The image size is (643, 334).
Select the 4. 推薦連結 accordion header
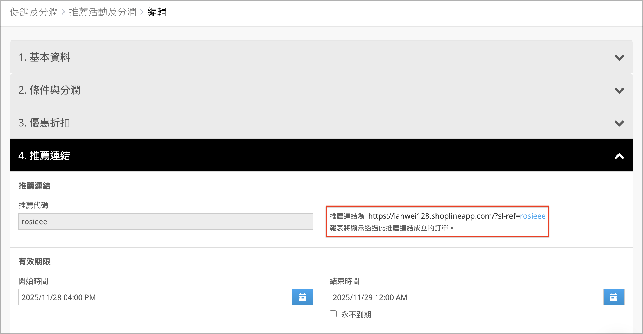point(321,155)
